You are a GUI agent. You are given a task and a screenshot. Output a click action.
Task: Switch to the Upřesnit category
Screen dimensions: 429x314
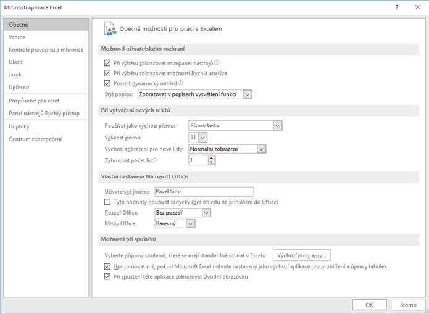[x=46, y=87]
